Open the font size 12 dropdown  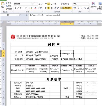37,4
